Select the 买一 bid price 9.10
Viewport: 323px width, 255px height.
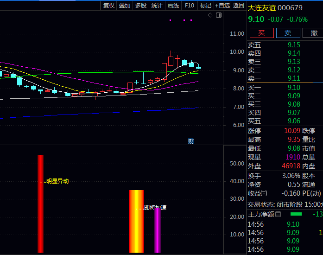pos(293,88)
